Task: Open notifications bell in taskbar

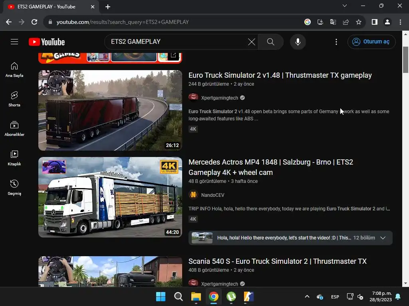Action: tap(398, 296)
